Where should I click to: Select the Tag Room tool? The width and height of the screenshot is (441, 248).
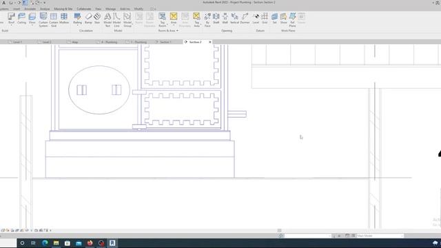click(163, 20)
